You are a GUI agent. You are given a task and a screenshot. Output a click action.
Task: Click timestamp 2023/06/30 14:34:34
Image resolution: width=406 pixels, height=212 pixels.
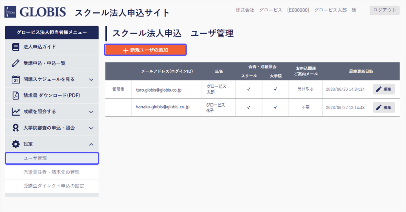pyautogui.click(x=345, y=90)
